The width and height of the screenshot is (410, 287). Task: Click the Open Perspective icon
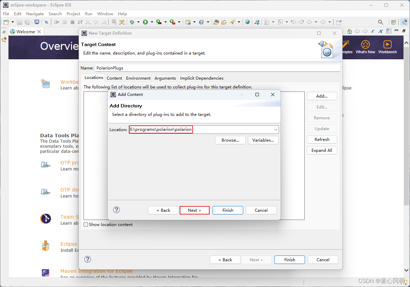point(394,22)
